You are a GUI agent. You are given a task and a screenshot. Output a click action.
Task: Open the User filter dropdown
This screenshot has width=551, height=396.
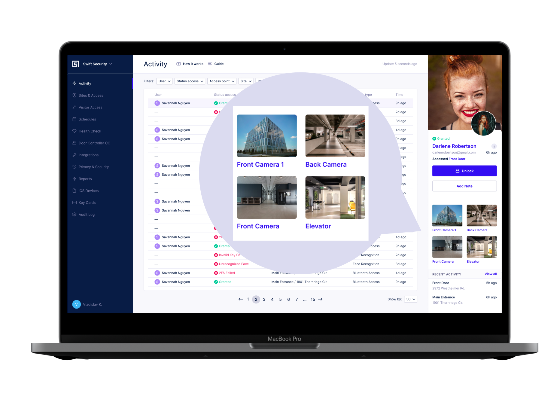click(x=164, y=81)
